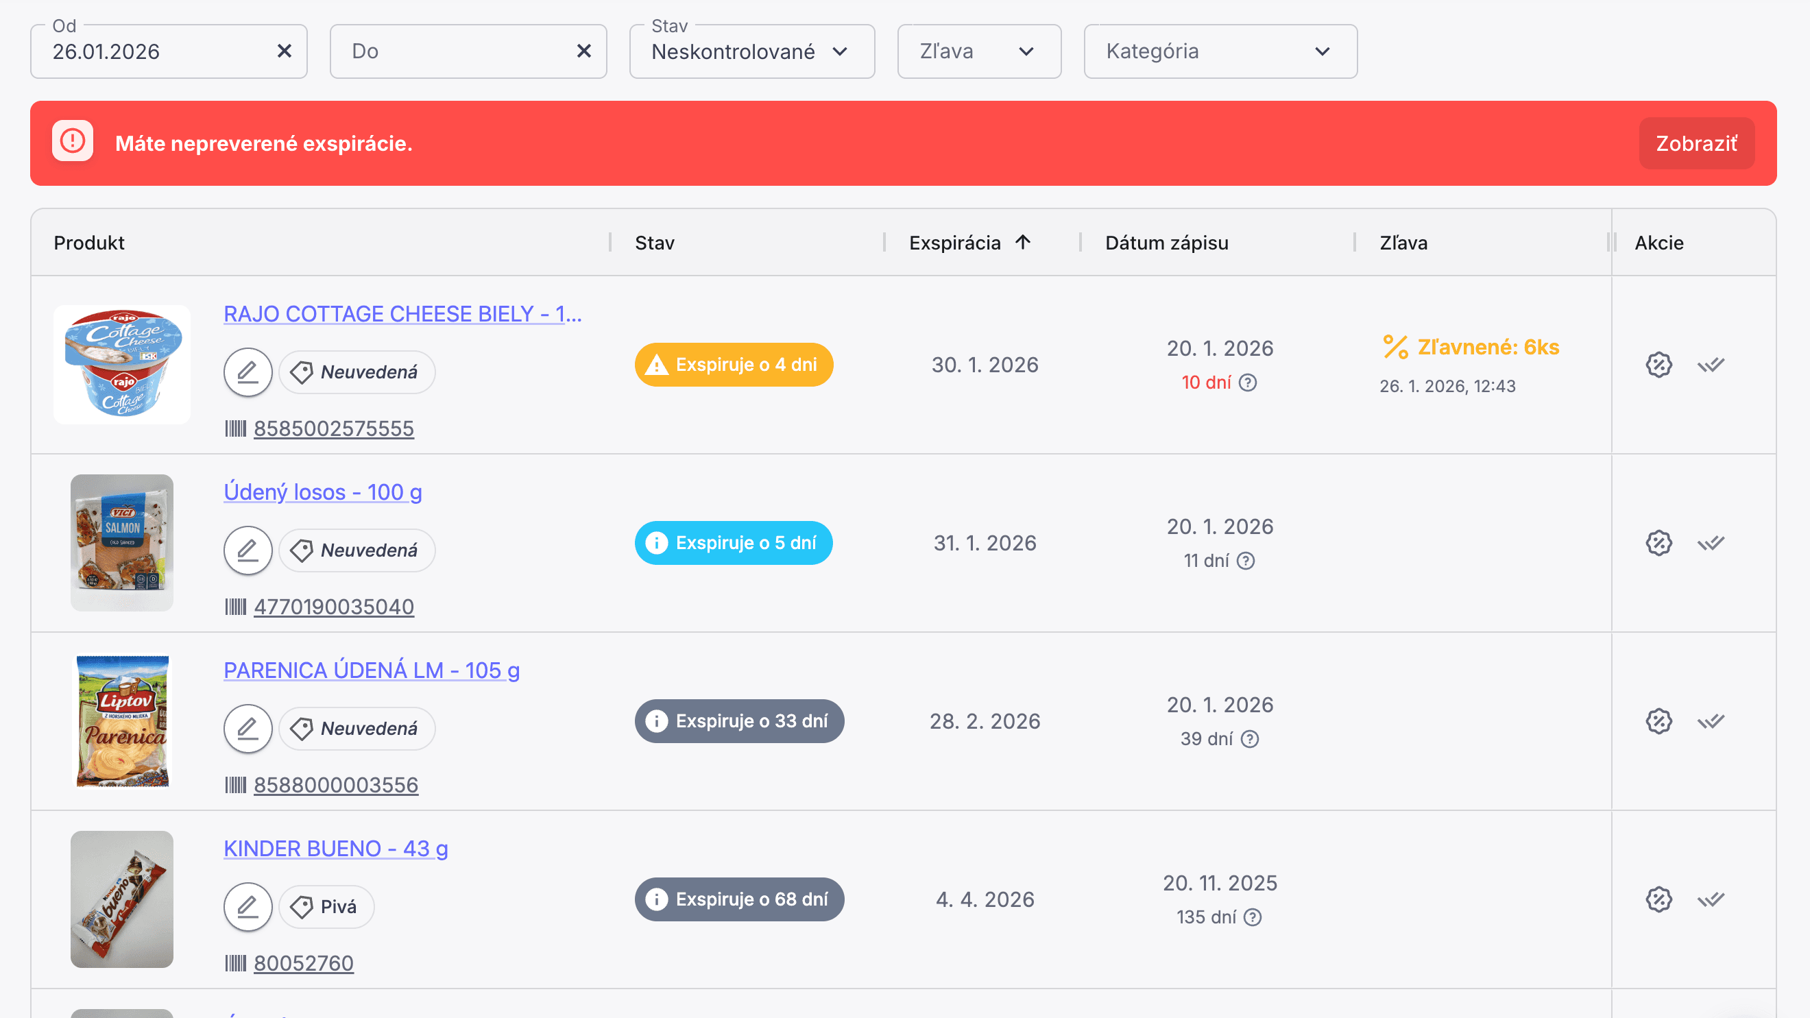1810x1018 pixels.
Task: Clear the Od date field with X
Action: (284, 51)
